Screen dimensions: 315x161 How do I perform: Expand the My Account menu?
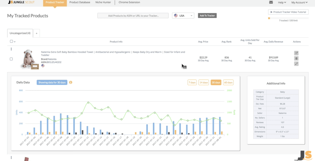tap(299, 2)
